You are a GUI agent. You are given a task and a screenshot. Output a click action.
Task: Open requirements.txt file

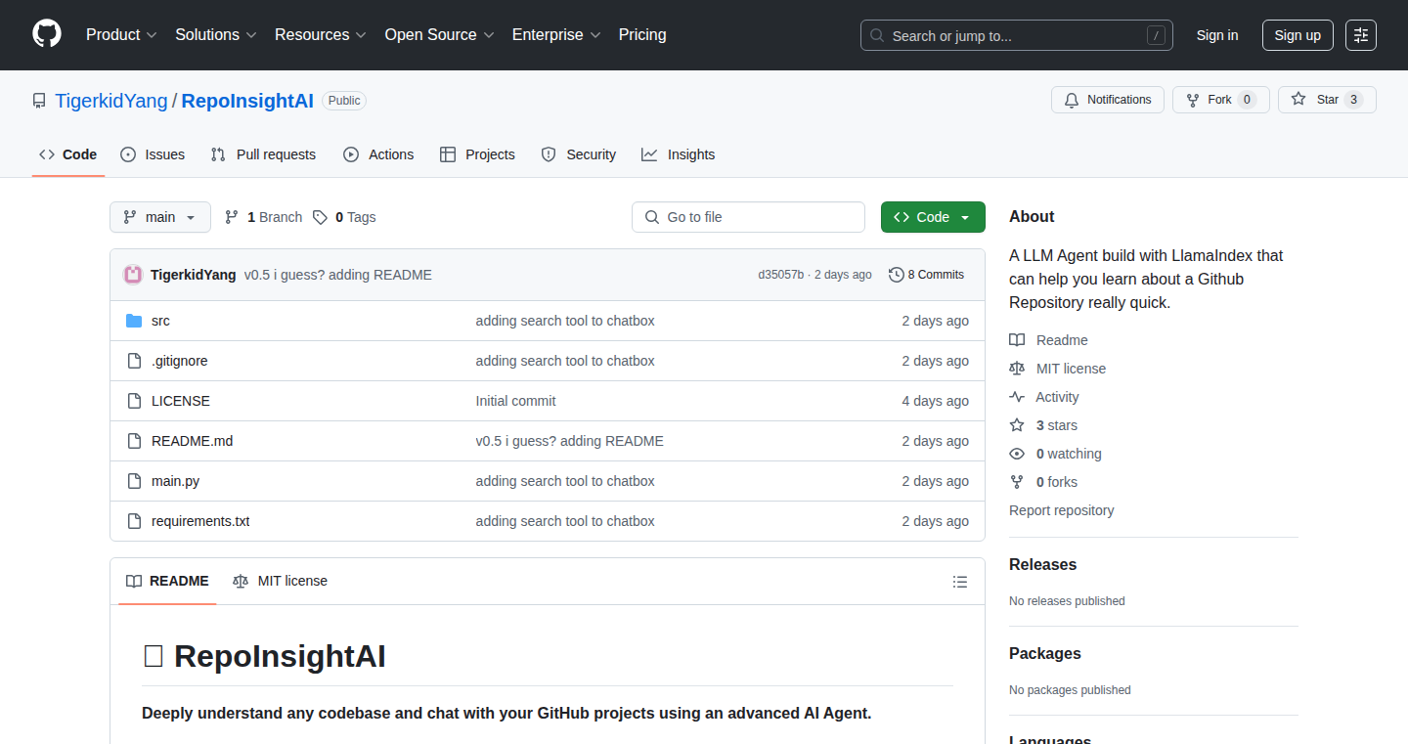coord(200,521)
